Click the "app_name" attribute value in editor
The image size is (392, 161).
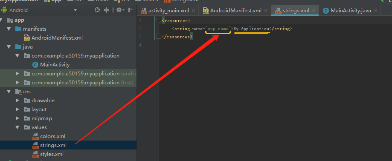pos(218,29)
